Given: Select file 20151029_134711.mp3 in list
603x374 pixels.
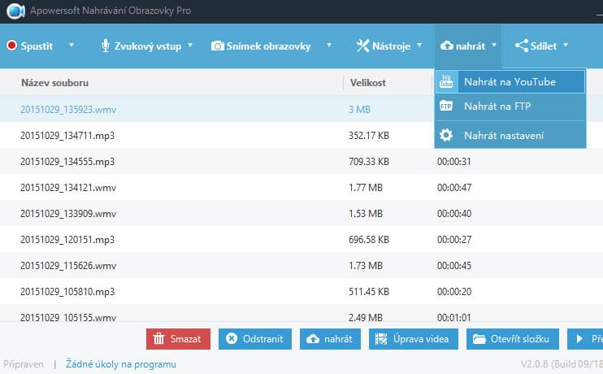Looking at the screenshot, I should [x=67, y=135].
